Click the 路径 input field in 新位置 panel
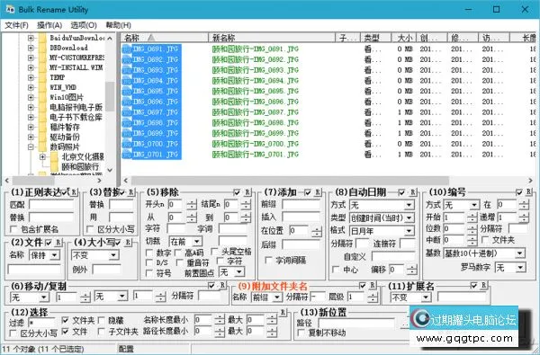Screen dimensions: 540x355 tap(356, 323)
